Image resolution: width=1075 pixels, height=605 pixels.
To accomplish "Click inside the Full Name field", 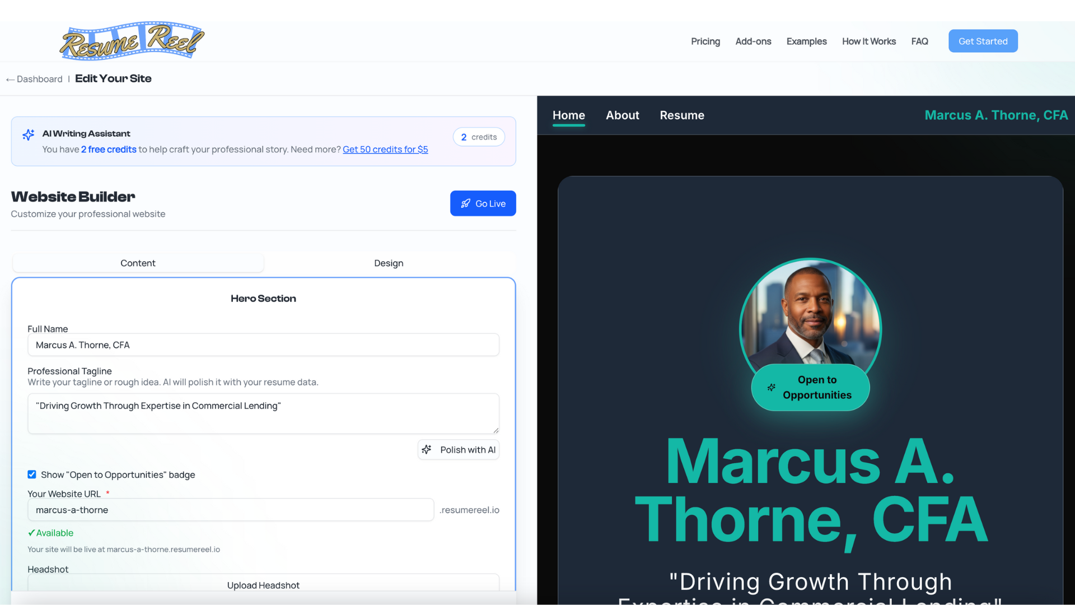I will pos(263,345).
